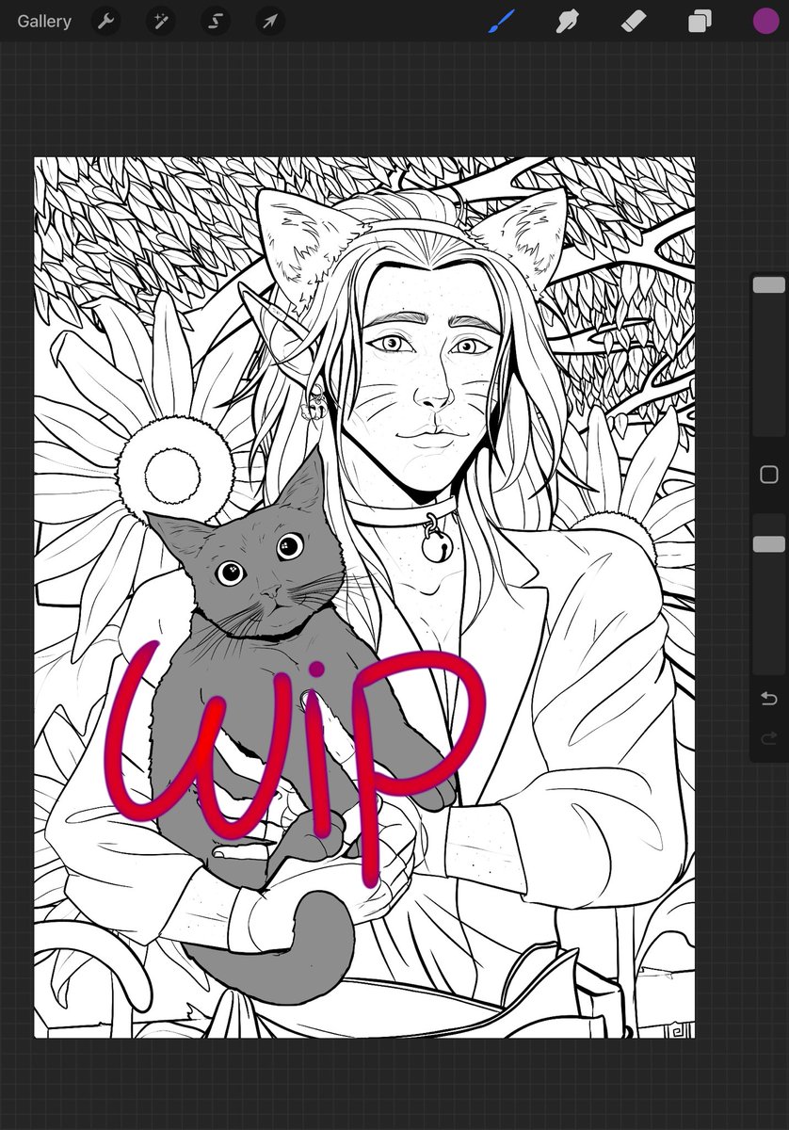Viewport: 789px width, 1130px height.
Task: Click the brush opacity slider handle
Action: point(769,544)
